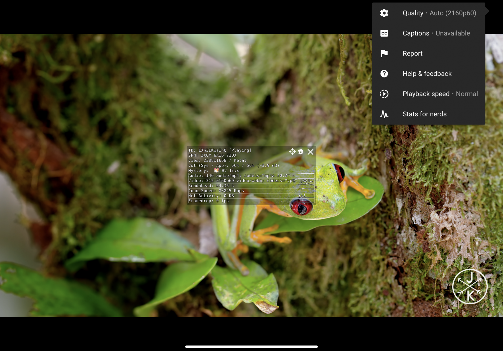The height and width of the screenshot is (351, 503).
Task: Click the Help question mark icon
Action: [384, 74]
